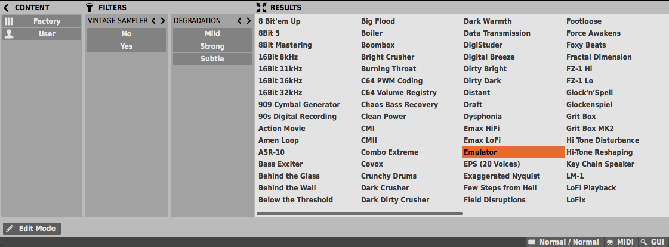Load the 'Emax HiFi' preset
Screen dimensions: 669x247
tap(482, 129)
